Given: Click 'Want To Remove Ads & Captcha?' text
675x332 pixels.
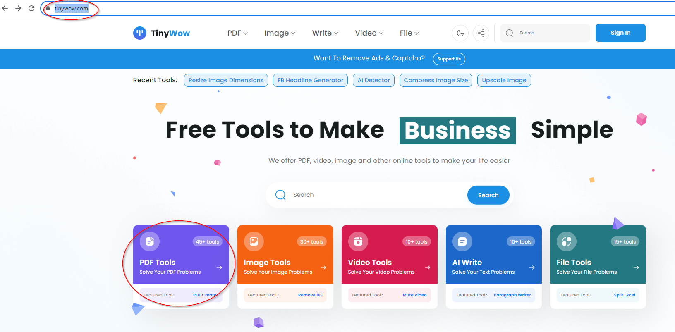Looking at the screenshot, I should (369, 58).
